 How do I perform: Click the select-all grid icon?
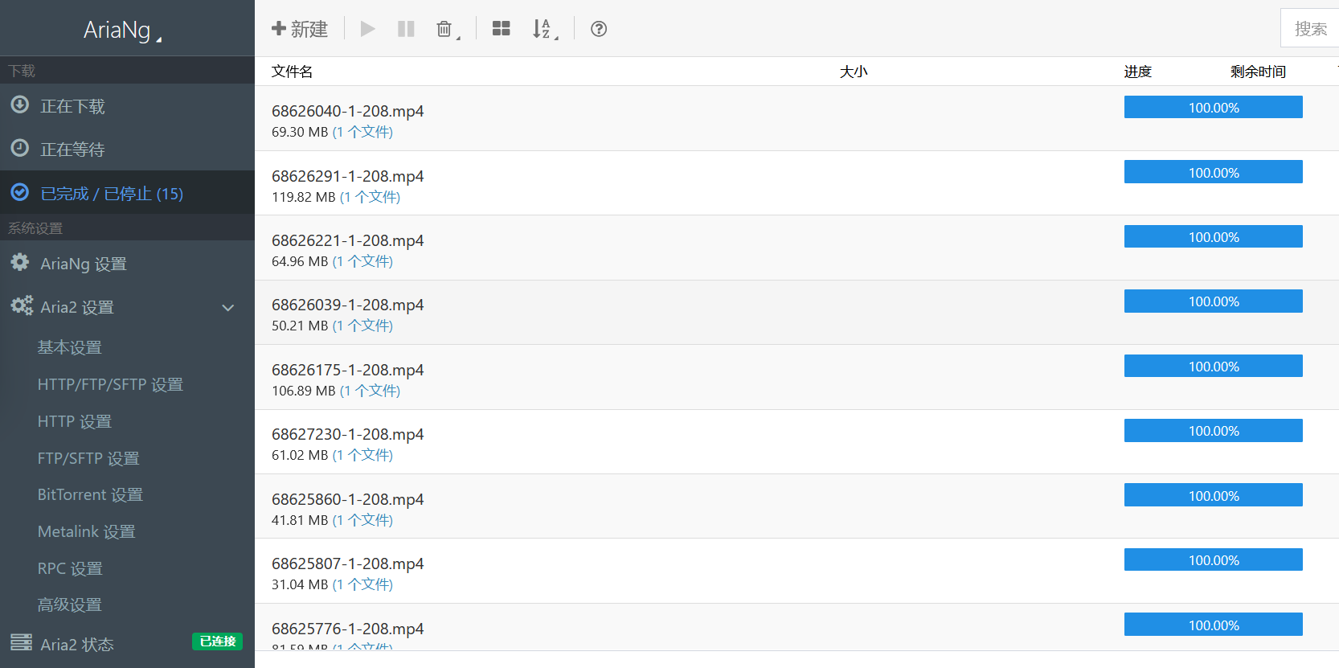(x=502, y=29)
